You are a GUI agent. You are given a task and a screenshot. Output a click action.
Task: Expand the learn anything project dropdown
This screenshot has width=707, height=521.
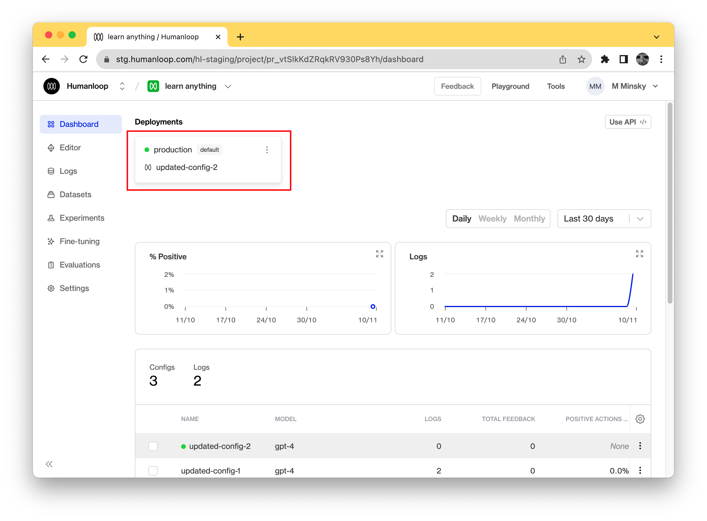[228, 86]
